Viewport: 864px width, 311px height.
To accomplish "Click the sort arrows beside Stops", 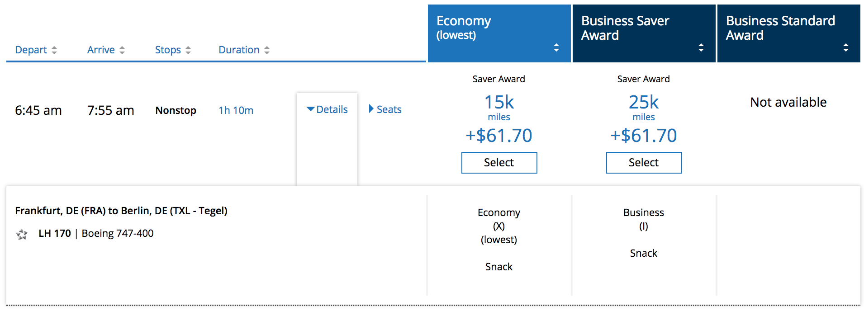I will tap(188, 50).
